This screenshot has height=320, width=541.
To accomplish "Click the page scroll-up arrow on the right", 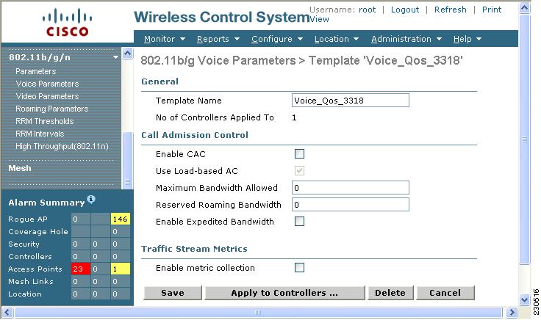I will tap(524, 8).
